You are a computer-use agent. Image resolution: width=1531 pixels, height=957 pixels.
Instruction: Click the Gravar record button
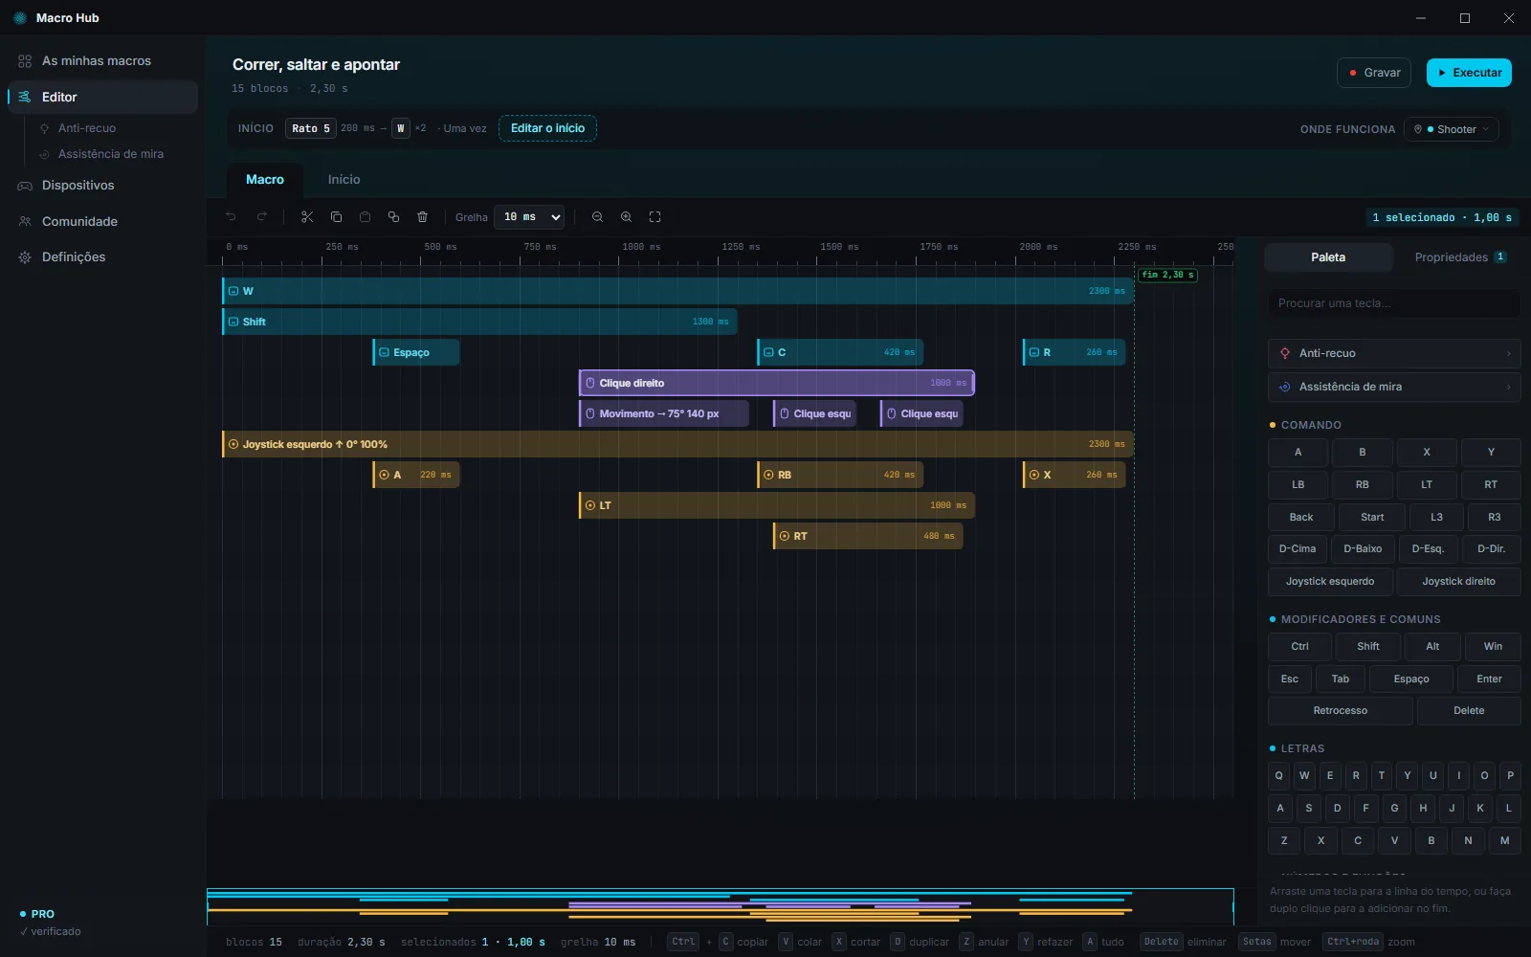coord(1374,73)
